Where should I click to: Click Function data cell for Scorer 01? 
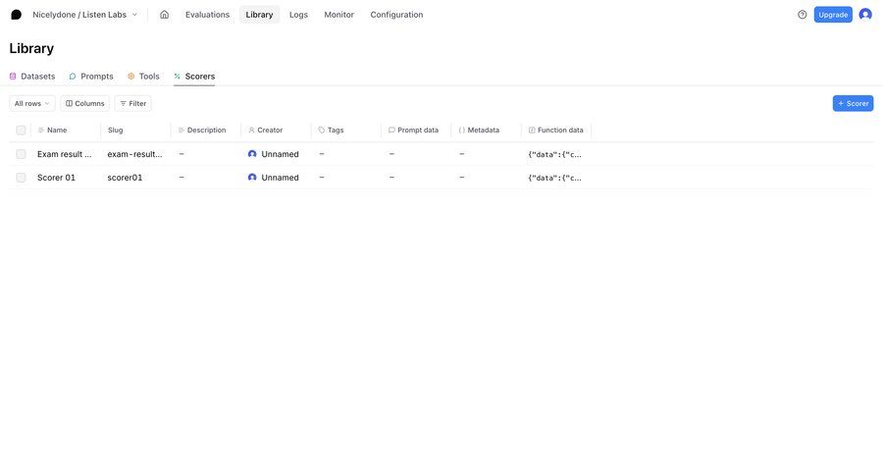[554, 178]
